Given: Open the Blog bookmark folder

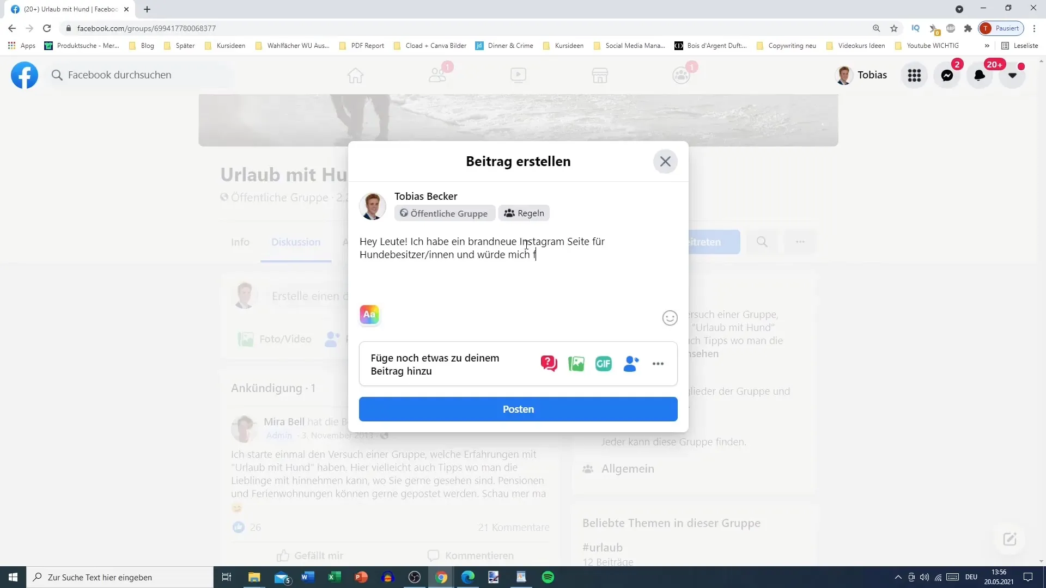Looking at the screenshot, I should [x=142, y=46].
